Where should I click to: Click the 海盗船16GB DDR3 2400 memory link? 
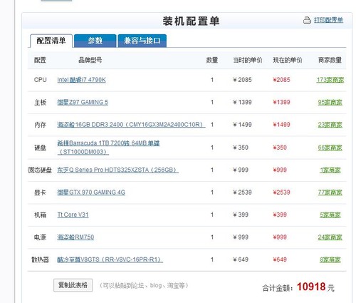[131, 125]
